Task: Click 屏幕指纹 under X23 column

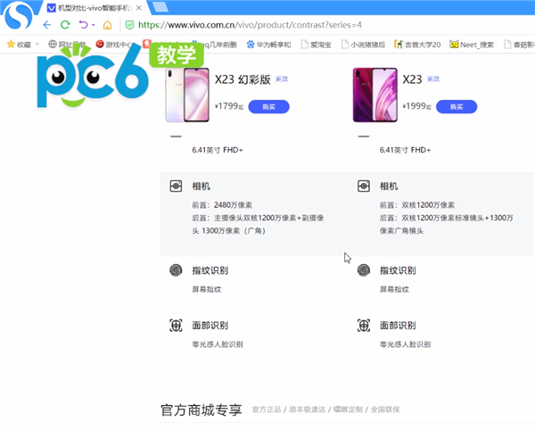Action: [394, 289]
